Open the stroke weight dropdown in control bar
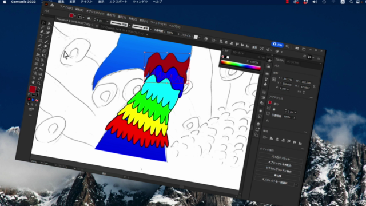This screenshot has height=206, width=366. 107,22
